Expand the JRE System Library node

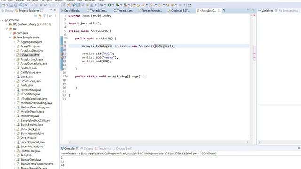tap(7, 24)
